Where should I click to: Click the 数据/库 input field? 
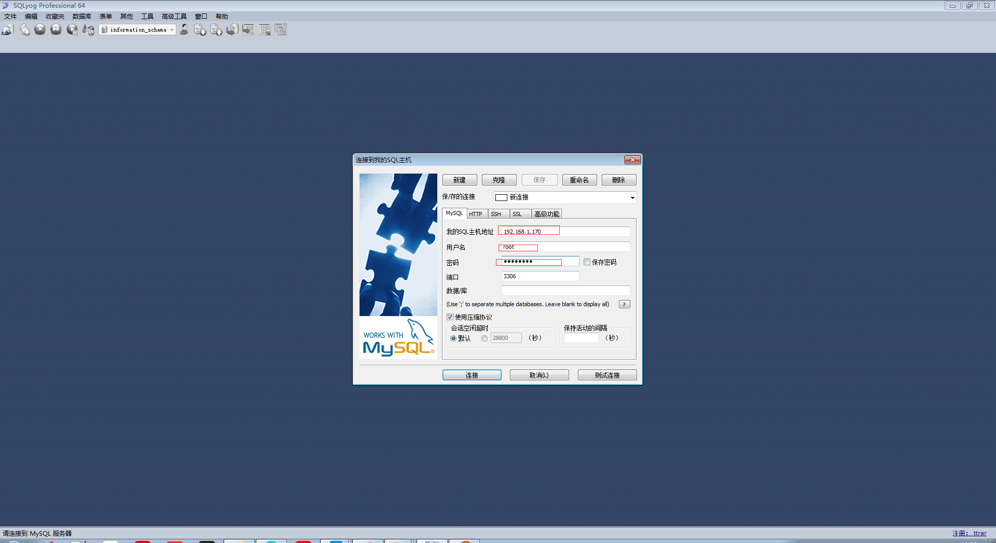click(566, 291)
